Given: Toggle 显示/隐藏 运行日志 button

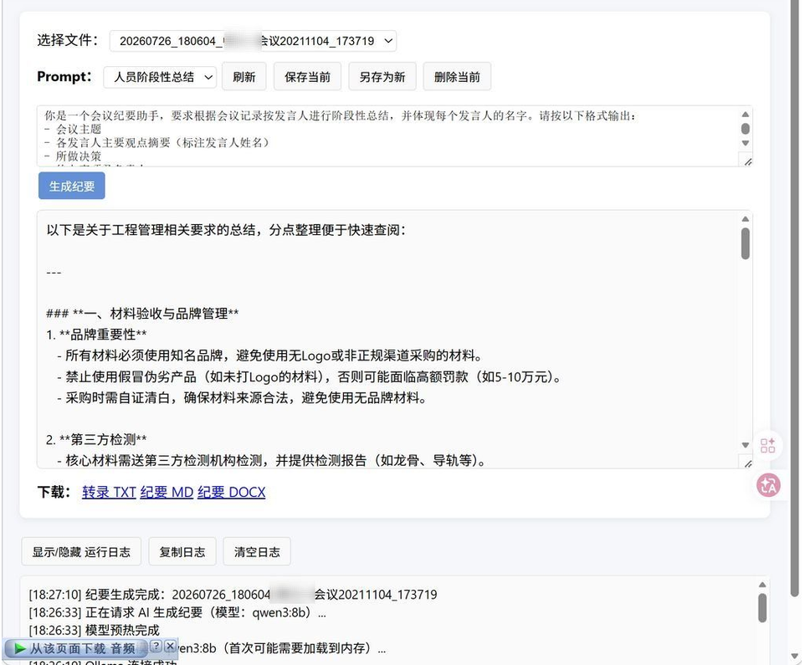Looking at the screenshot, I should (81, 551).
